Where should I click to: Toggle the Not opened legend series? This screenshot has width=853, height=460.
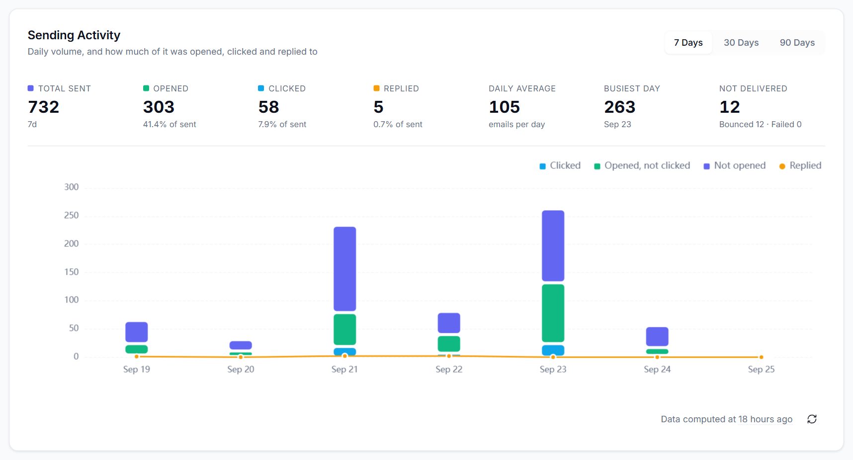(x=735, y=165)
